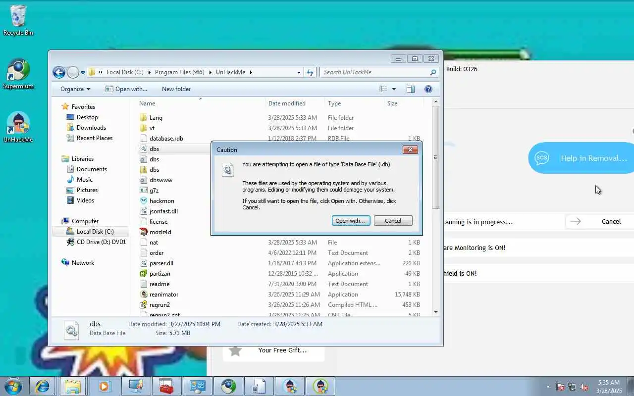Click the Explorer forward navigation arrow

point(73,72)
